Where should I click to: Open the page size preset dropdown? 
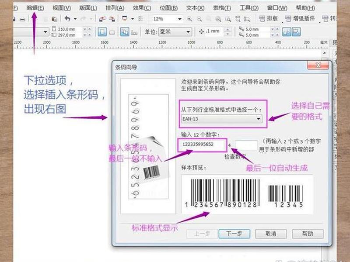pos(45,32)
